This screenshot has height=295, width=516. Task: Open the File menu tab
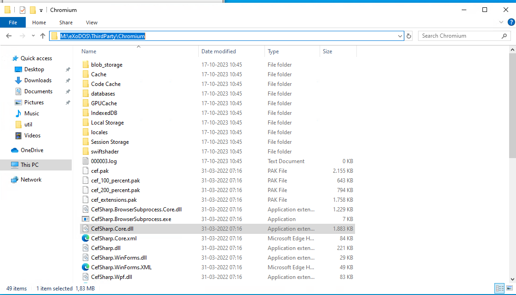[x=13, y=23]
